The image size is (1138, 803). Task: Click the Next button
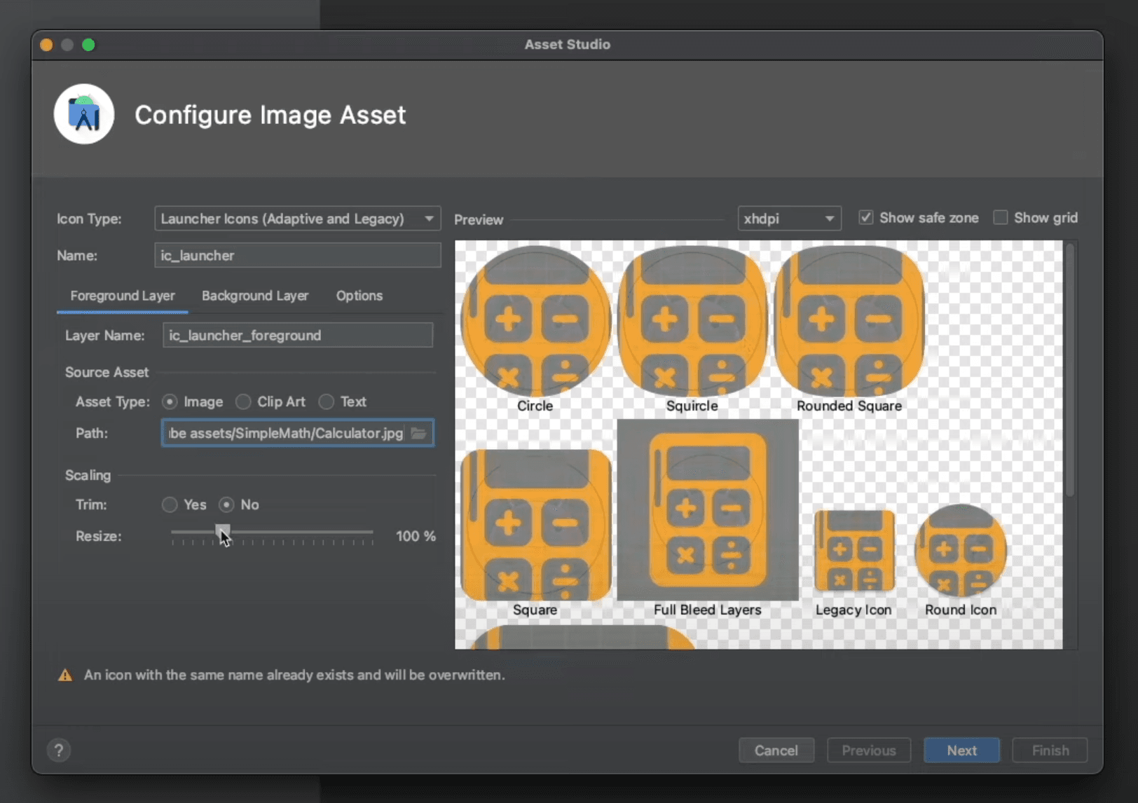pos(961,750)
